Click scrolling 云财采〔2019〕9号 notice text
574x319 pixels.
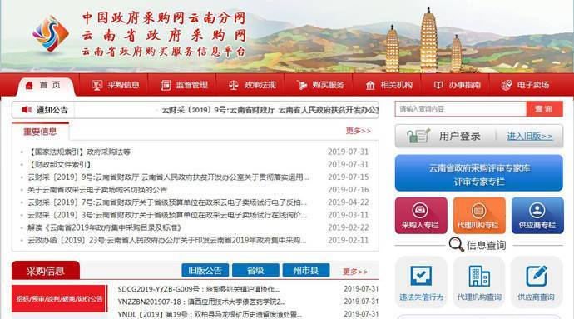pos(270,110)
